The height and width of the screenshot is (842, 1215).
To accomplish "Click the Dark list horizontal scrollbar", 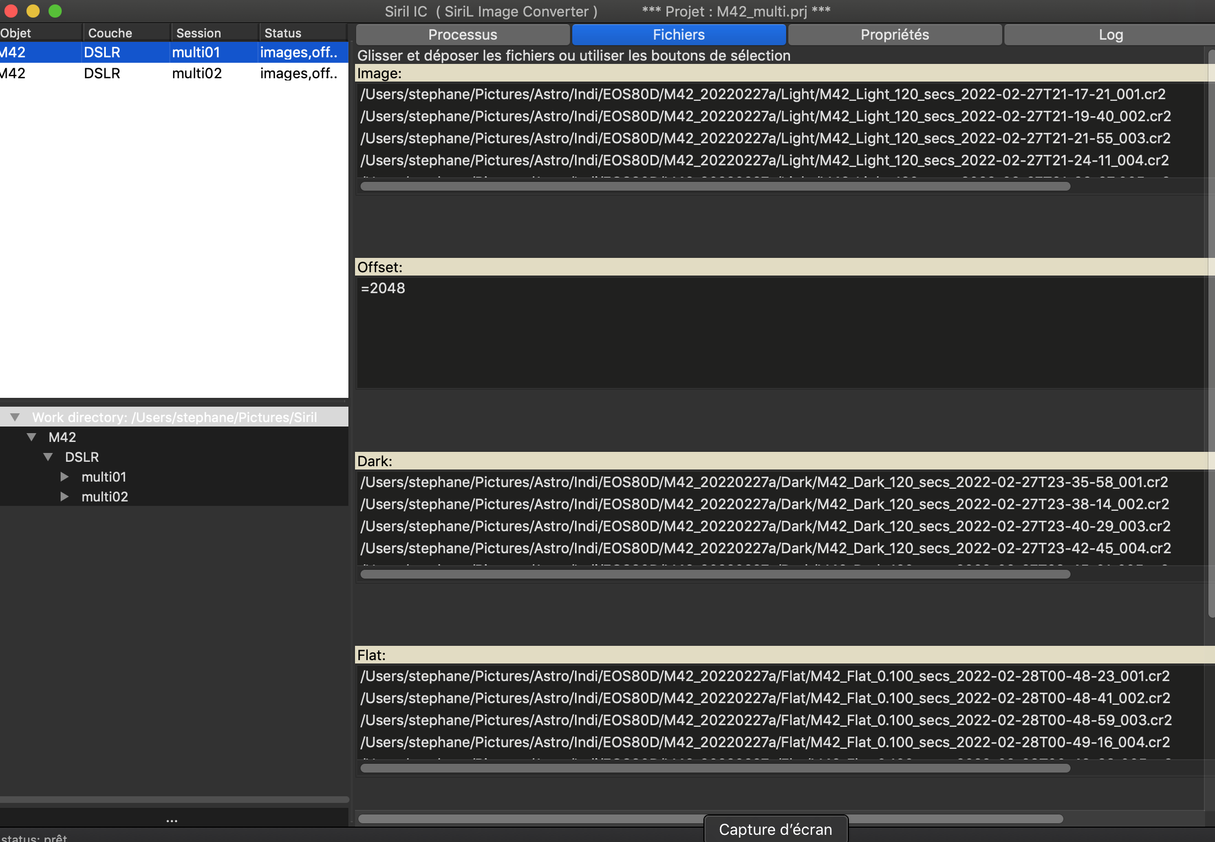I will point(714,574).
